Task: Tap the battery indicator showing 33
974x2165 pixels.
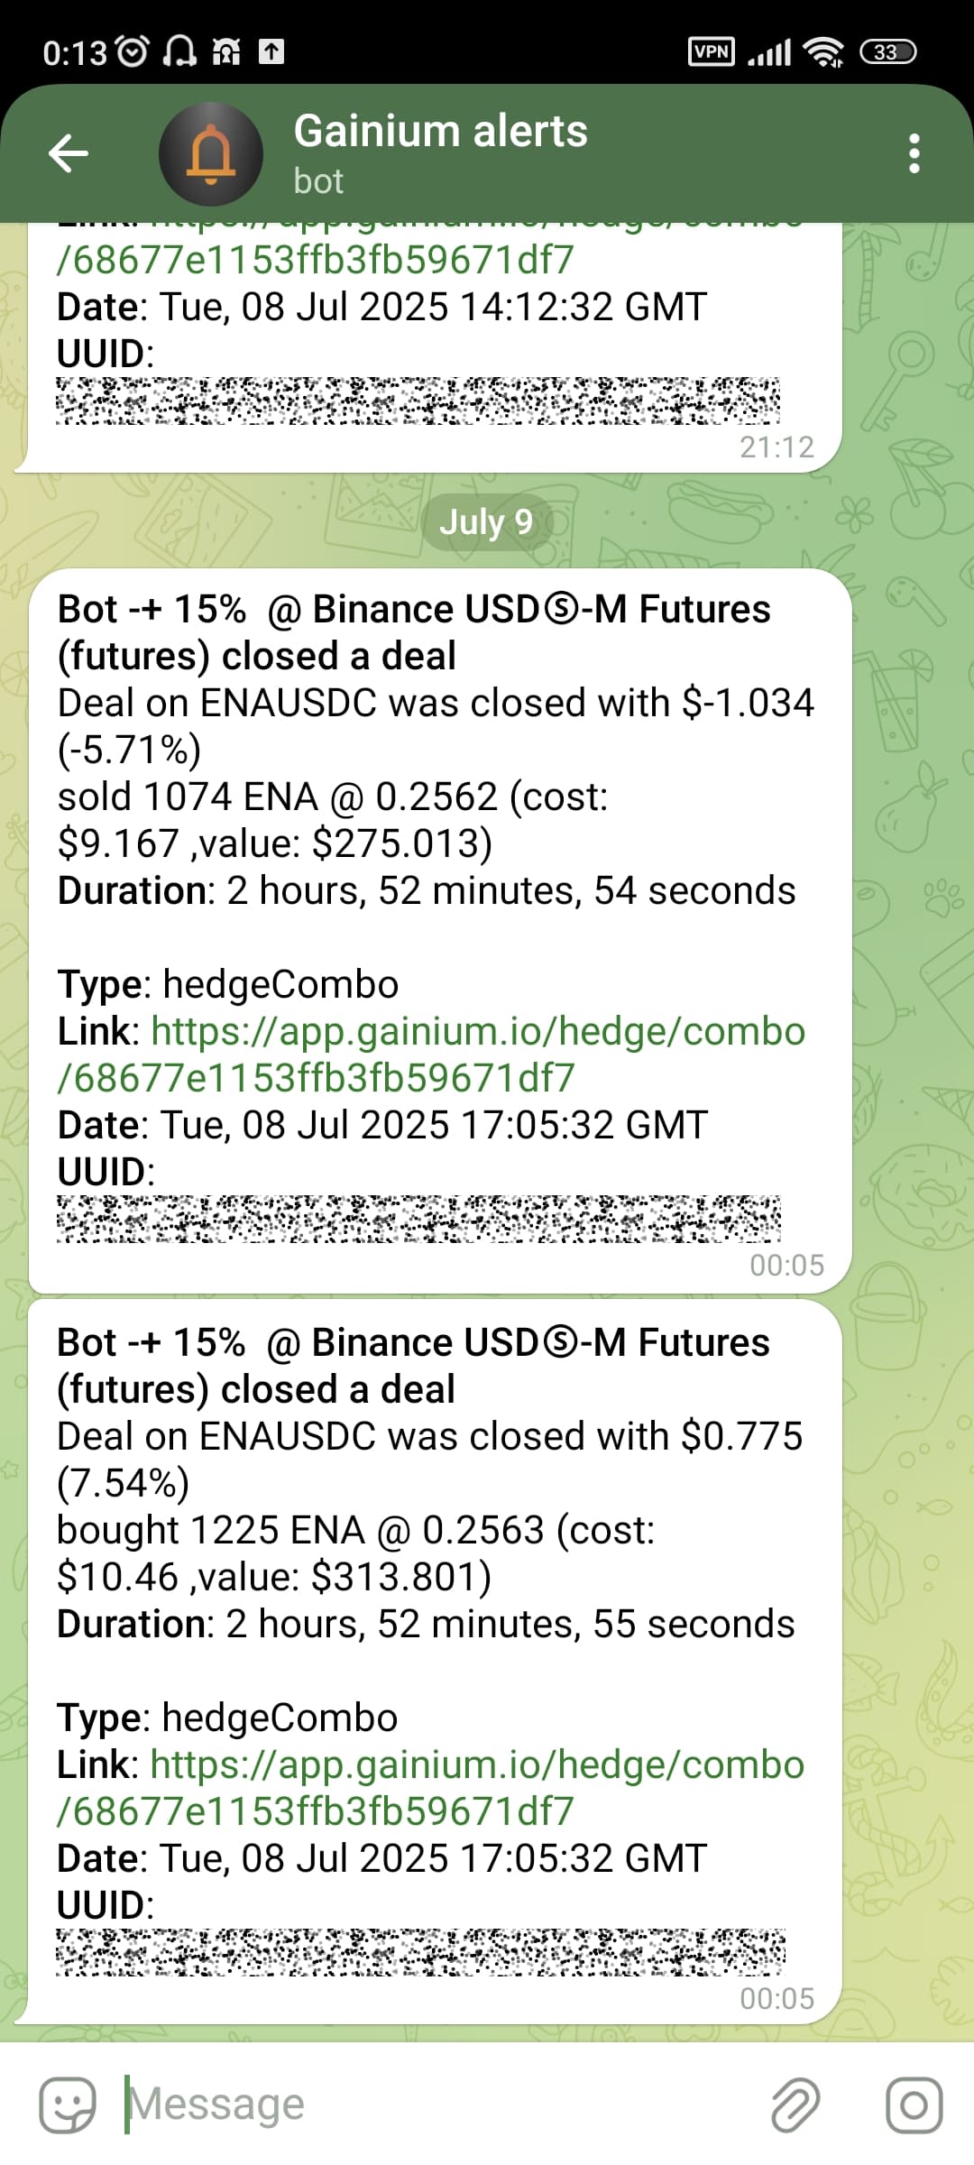Action: click(x=887, y=52)
